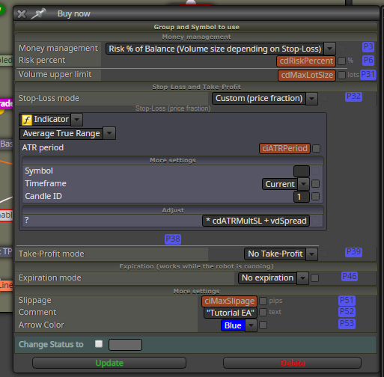The width and height of the screenshot is (384, 377).
Task: Toggle the Arrow Color checkbox
Action: pyautogui.click(x=263, y=325)
